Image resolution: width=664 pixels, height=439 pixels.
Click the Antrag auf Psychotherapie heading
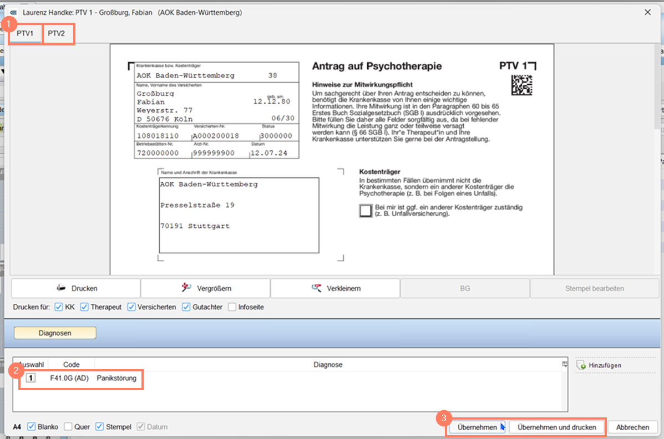pyautogui.click(x=377, y=66)
